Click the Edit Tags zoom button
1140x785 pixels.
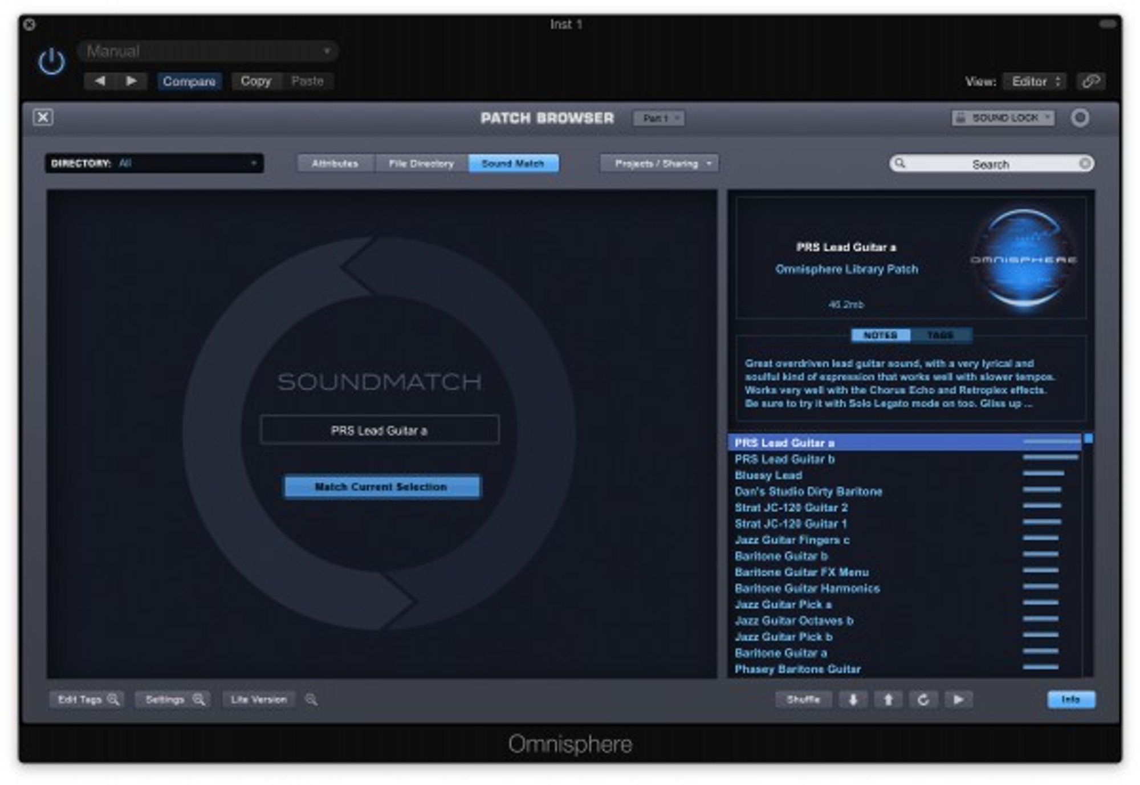tap(87, 699)
